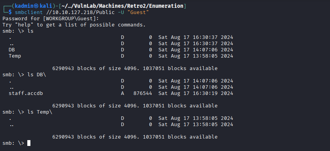
Task: Click the terminal cursor block at smb prompt
Action: click(x=29, y=143)
